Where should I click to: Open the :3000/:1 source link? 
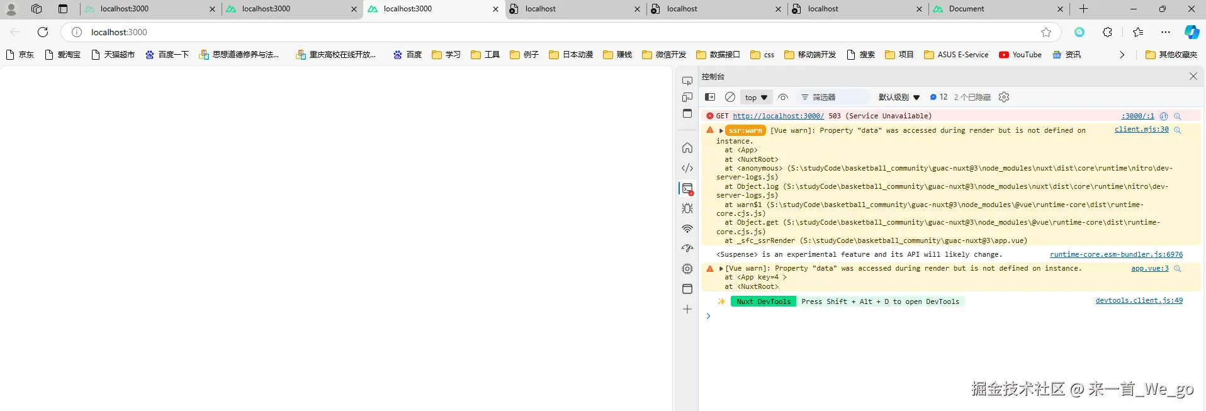coord(1137,116)
